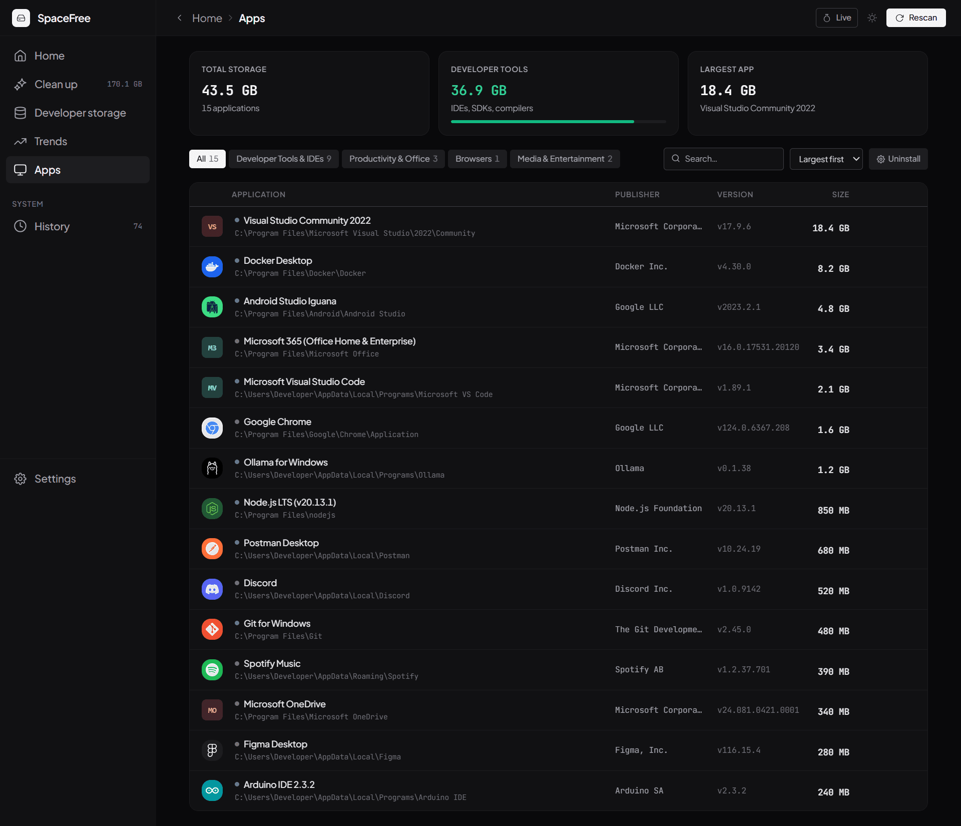Select the Ollama for Windows name
The width and height of the screenshot is (961, 826).
[x=286, y=462]
